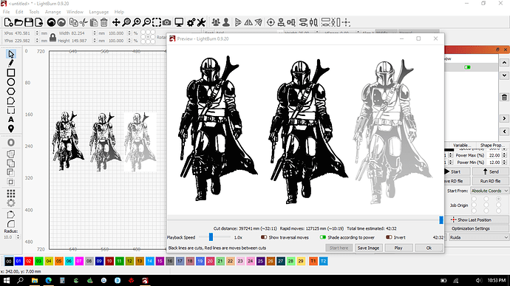Open Windows Start menu
The height and width of the screenshot is (286, 510).
[x=6, y=281]
